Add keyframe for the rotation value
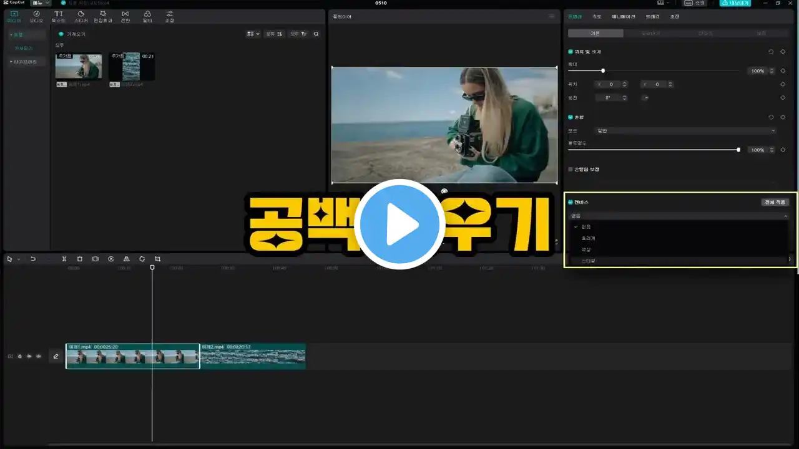This screenshot has width=799, height=449. (x=783, y=97)
